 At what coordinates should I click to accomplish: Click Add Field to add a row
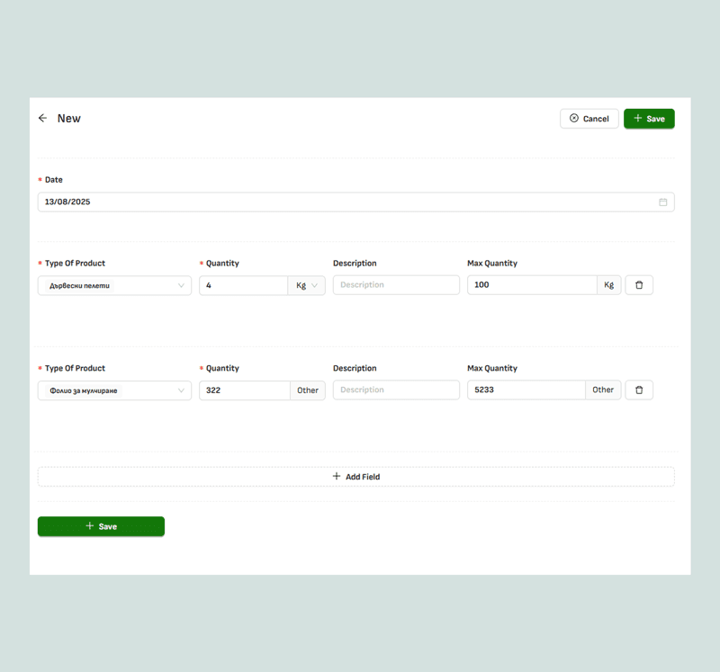[355, 477]
